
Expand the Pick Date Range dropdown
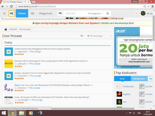(99, 36)
